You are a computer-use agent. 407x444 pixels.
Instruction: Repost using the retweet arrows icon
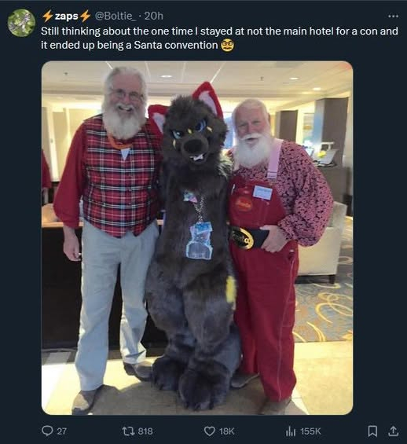[127, 431]
